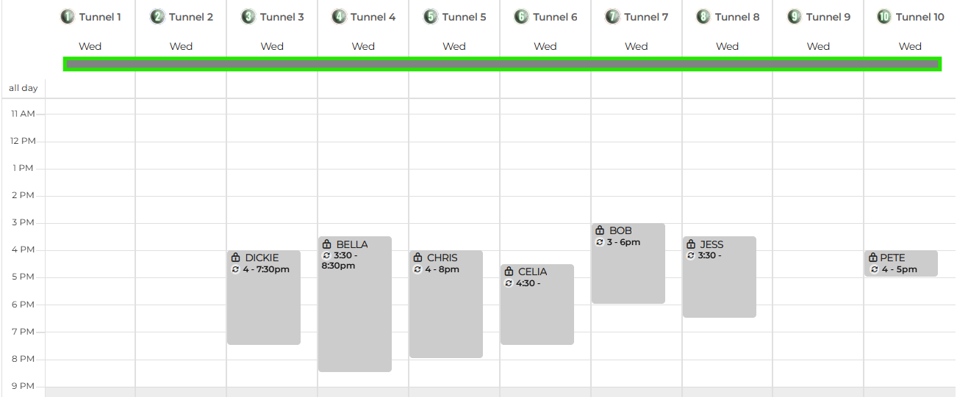The image size is (957, 397).
Task: Click the Tunnel 1 number badge icon
Action: point(68,17)
